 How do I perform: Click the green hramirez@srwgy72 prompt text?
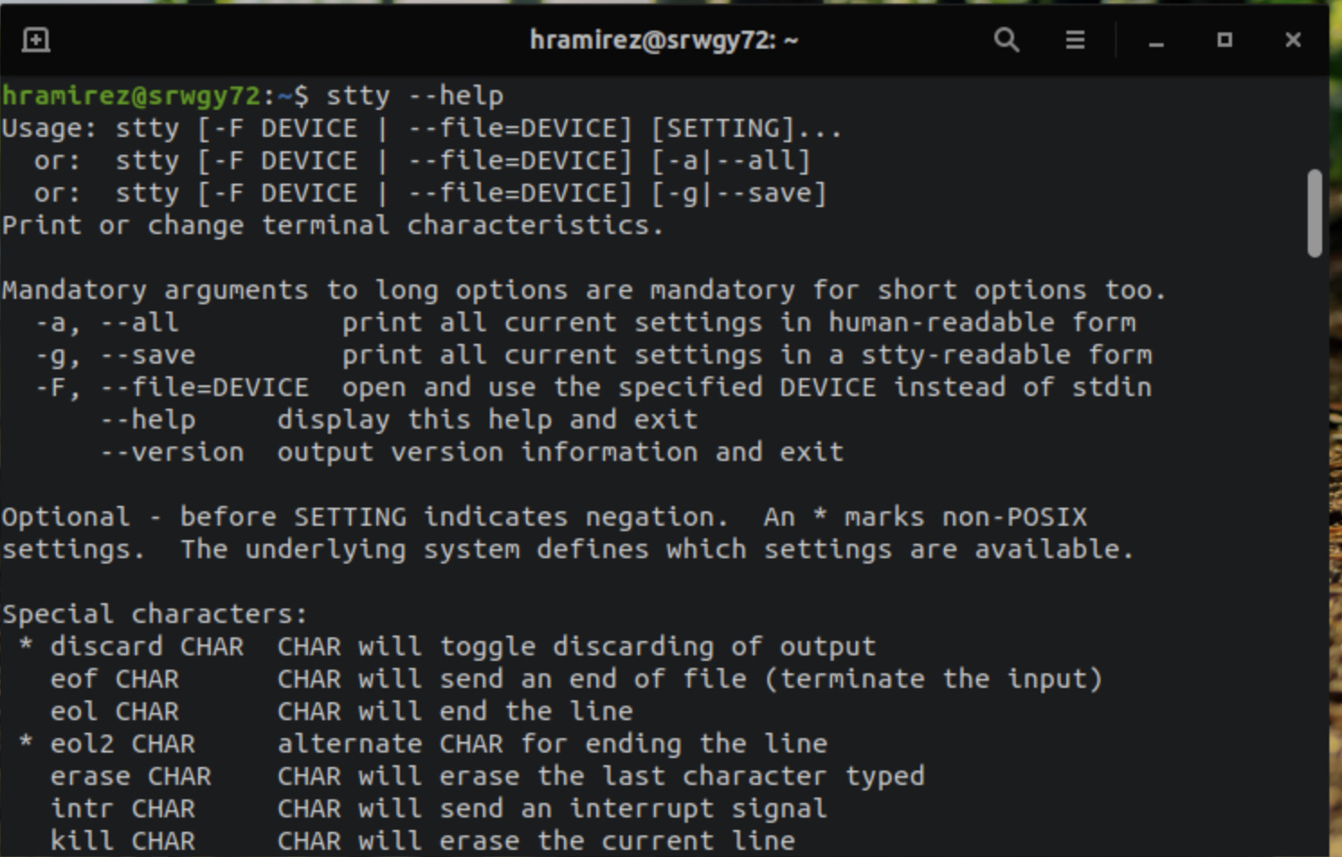(131, 95)
